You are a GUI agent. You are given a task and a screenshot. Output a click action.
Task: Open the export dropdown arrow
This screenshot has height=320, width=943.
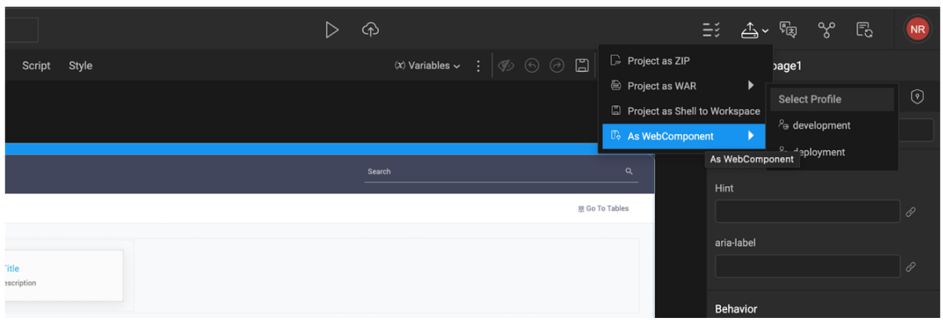[765, 31]
